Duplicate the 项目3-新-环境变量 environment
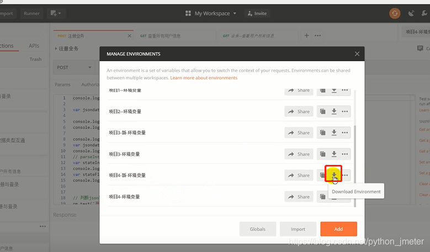430x252 pixels. click(323, 132)
